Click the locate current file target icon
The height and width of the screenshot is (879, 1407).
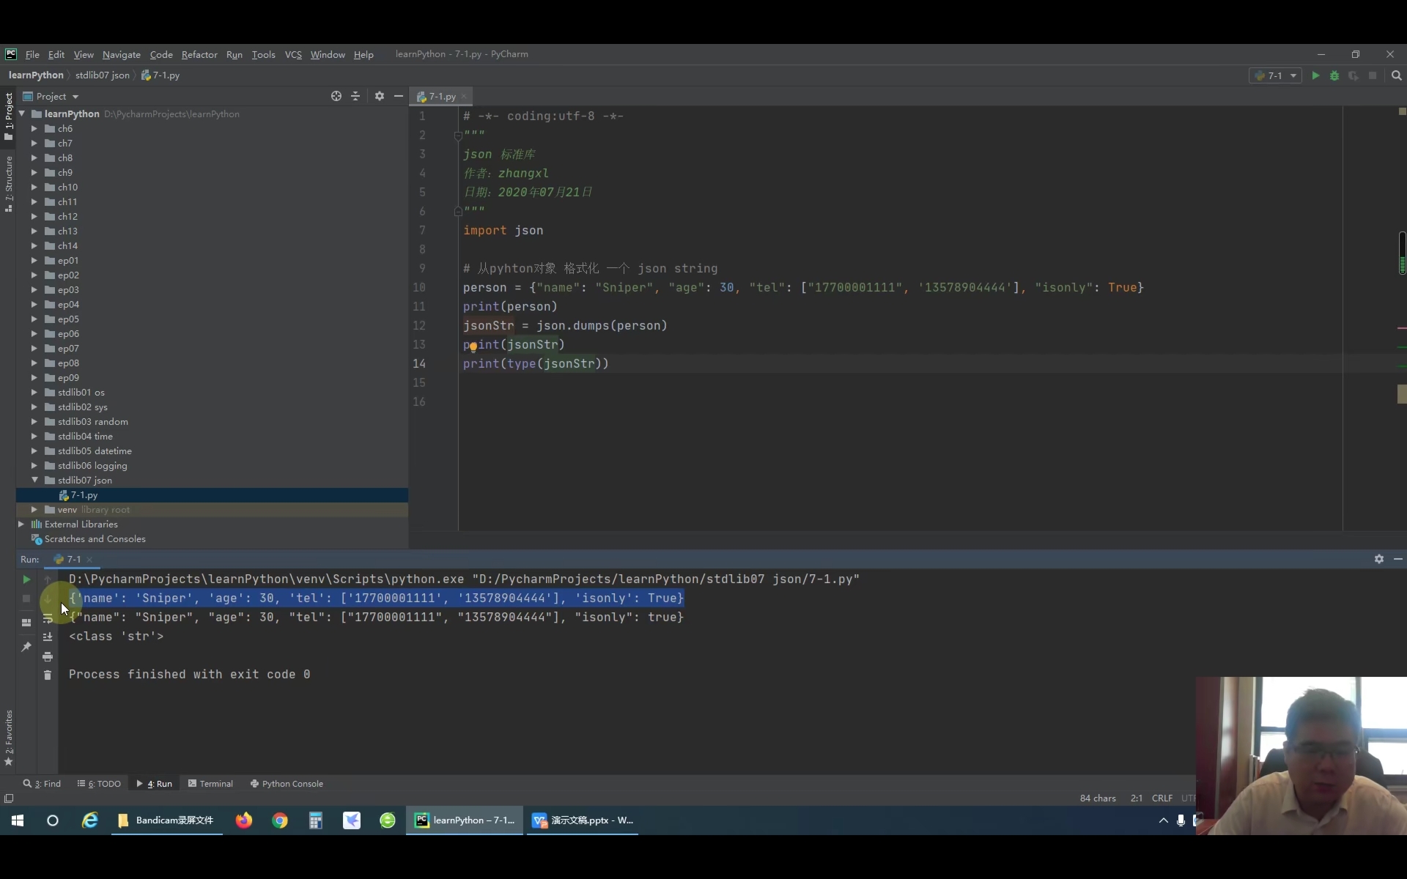pos(336,96)
